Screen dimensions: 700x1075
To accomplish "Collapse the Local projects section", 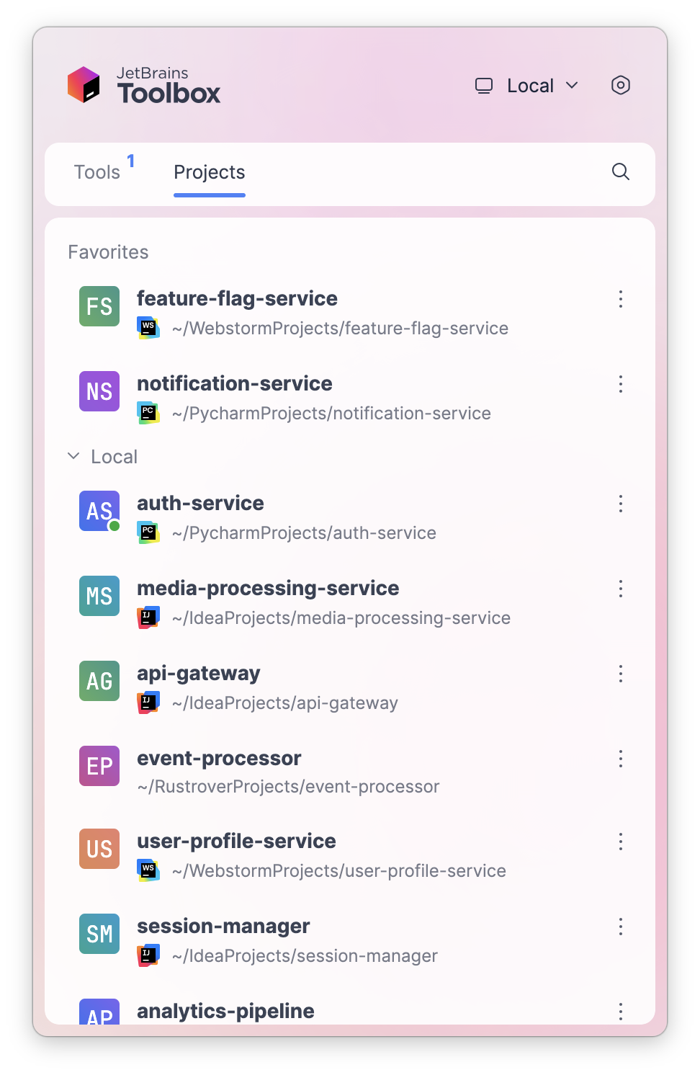I will (x=73, y=456).
